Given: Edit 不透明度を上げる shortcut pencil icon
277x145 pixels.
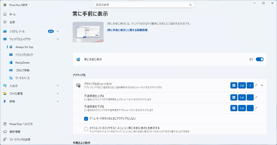Looking at the screenshot, I should coord(256,97).
